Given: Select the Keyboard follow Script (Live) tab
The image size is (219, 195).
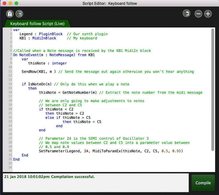Looking at the screenshot, I should click(37, 24).
